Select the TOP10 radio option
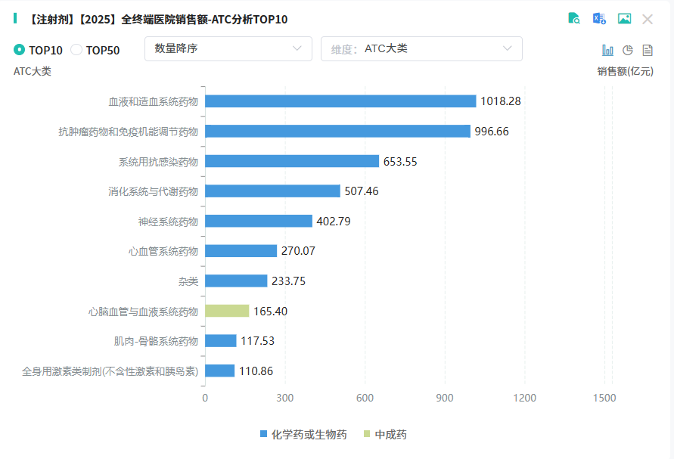The width and height of the screenshot is (674, 459). pyautogui.click(x=38, y=50)
